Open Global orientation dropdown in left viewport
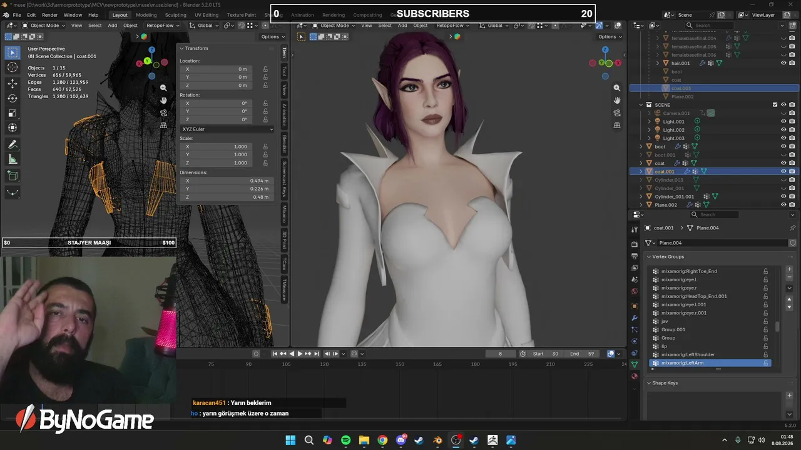This screenshot has width=801, height=450. pyautogui.click(x=205, y=26)
